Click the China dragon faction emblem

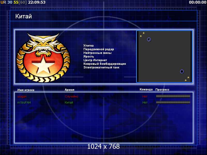pos(43,57)
